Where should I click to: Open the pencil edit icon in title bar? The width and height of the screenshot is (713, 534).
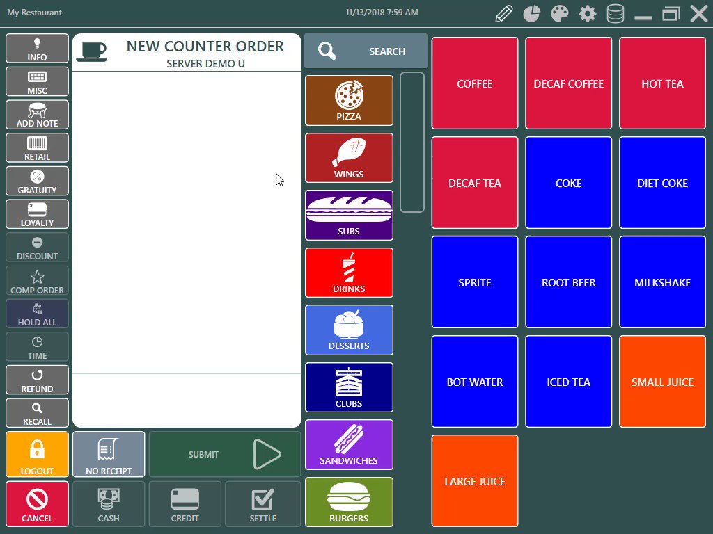click(504, 13)
